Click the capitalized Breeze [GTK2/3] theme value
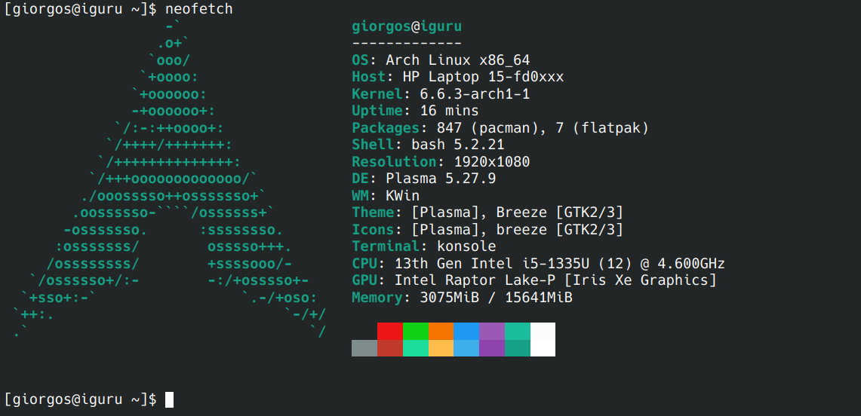Screen dimensions: 861x416 [x=560, y=213]
